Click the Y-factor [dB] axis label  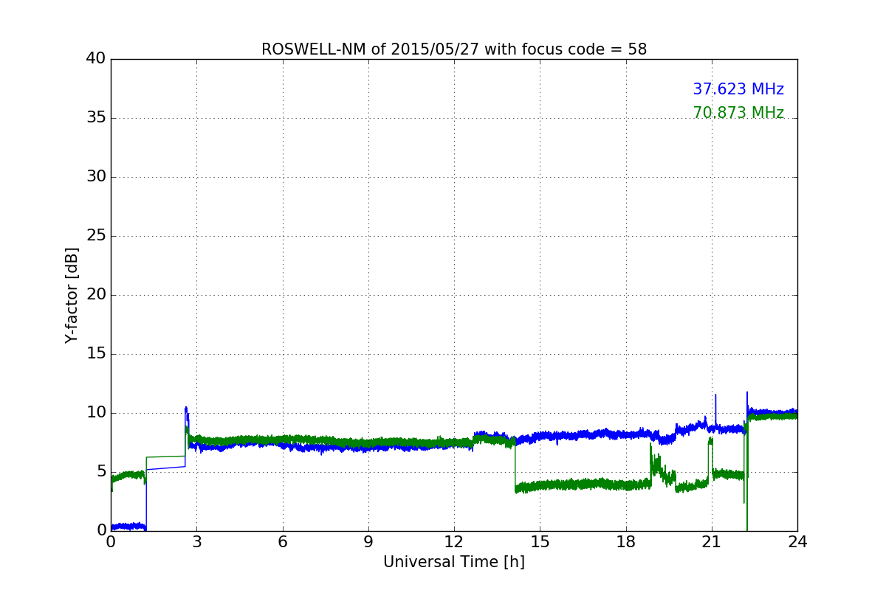(x=72, y=295)
